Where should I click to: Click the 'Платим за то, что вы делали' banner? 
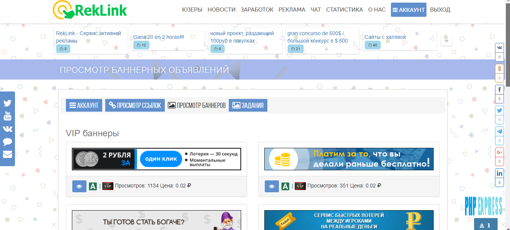(349, 159)
